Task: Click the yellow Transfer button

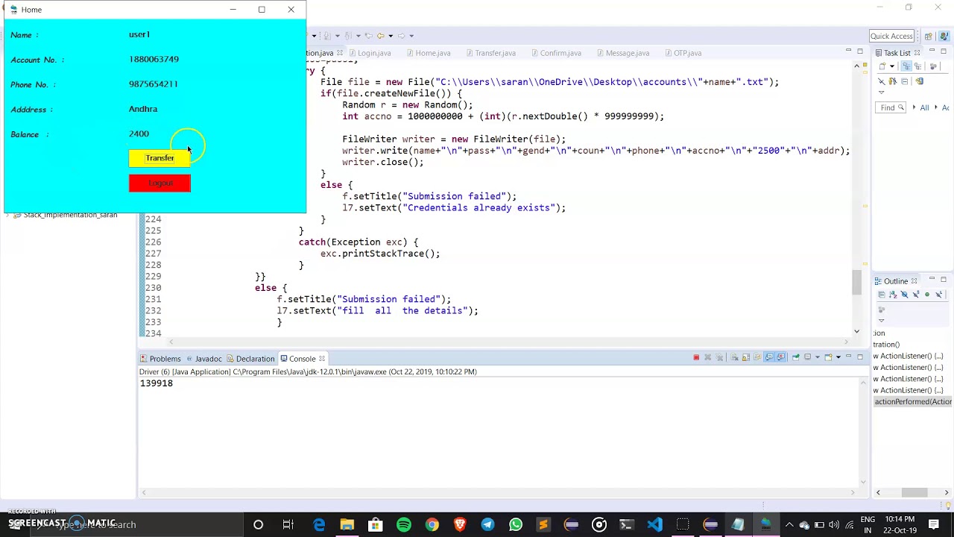Action: (159, 158)
